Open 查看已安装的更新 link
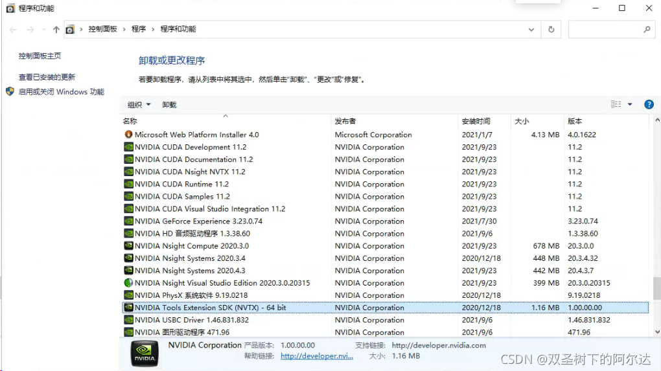The width and height of the screenshot is (661, 371). pyautogui.click(x=47, y=77)
